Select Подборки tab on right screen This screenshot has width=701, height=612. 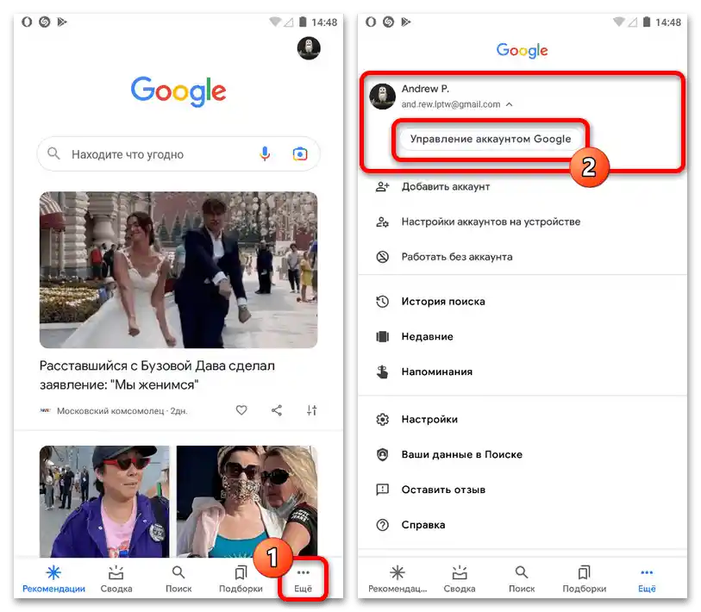(585, 579)
